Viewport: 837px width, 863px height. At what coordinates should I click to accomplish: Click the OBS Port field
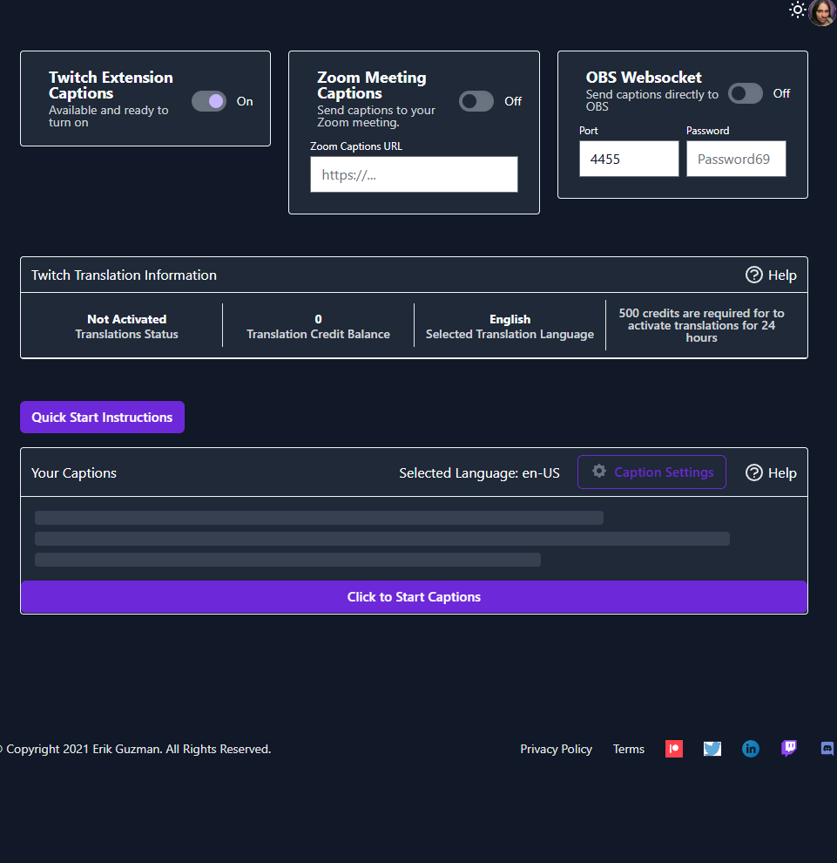point(629,159)
